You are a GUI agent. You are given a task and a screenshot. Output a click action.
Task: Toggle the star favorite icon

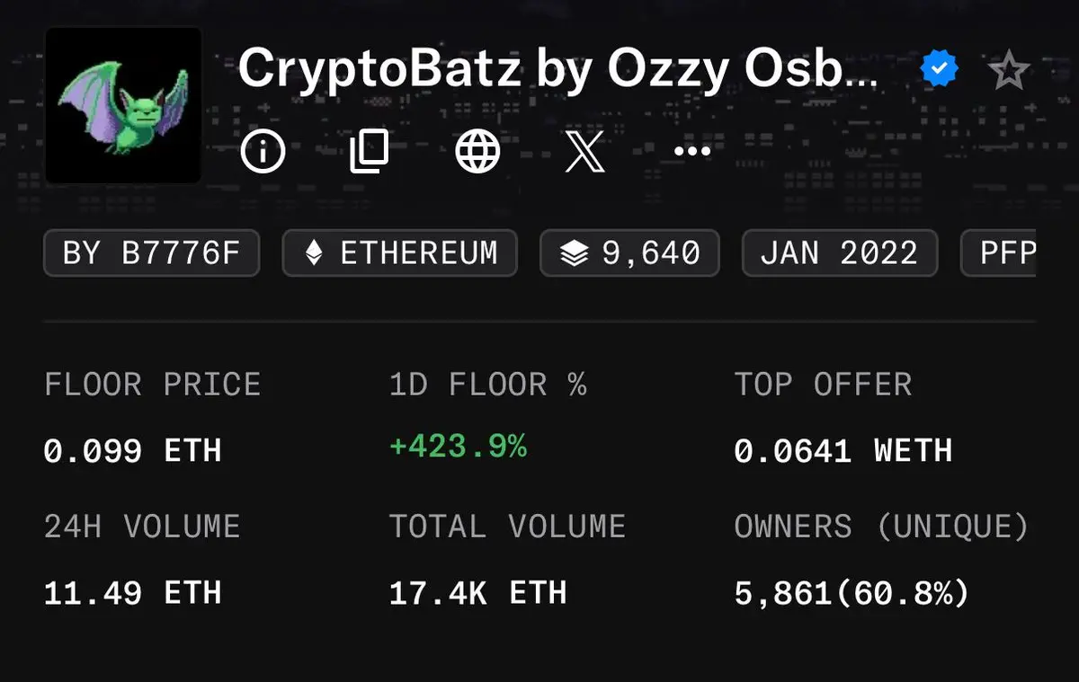(x=1008, y=70)
